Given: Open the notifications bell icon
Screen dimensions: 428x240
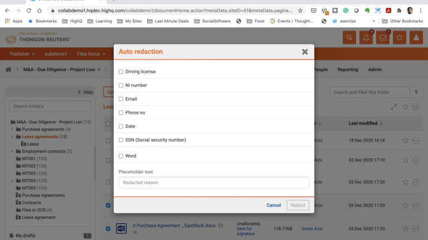Looking at the screenshot, I should pos(366,38).
